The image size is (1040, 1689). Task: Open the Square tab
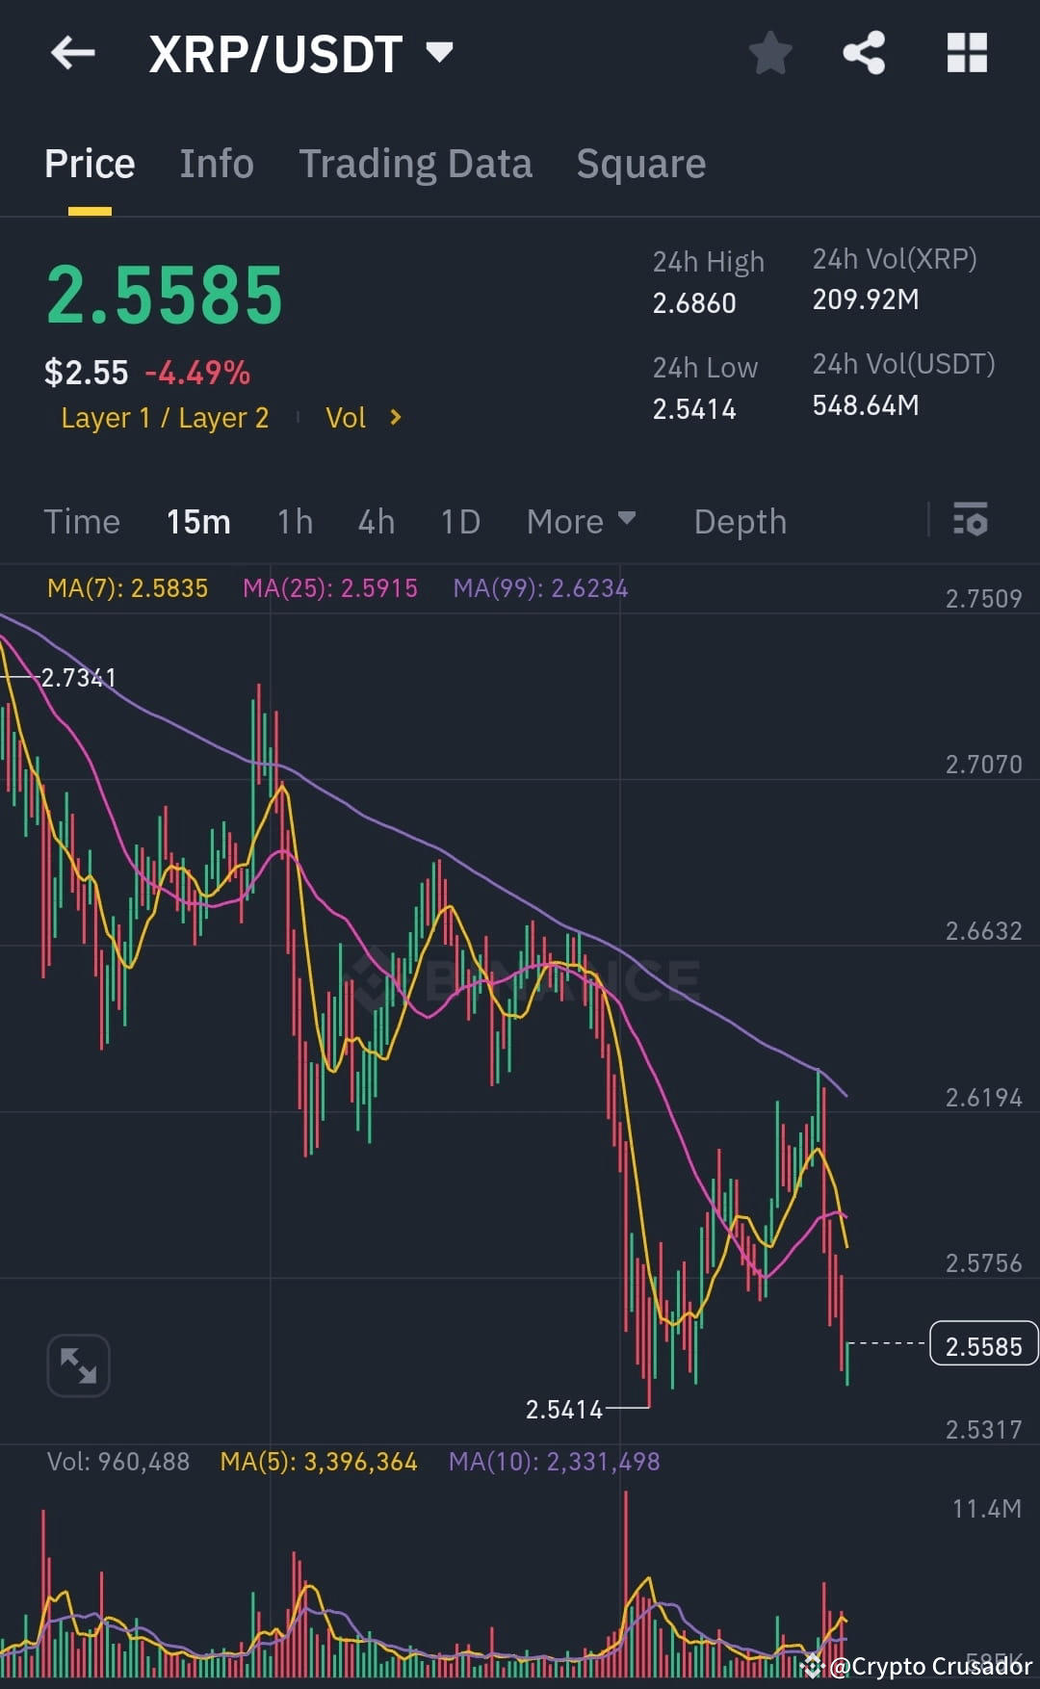[x=640, y=163]
